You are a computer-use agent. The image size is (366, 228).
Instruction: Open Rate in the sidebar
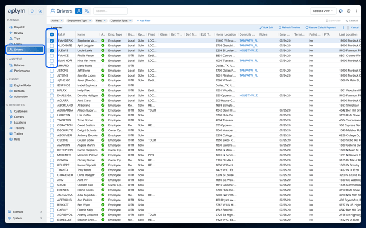click(x=17, y=139)
